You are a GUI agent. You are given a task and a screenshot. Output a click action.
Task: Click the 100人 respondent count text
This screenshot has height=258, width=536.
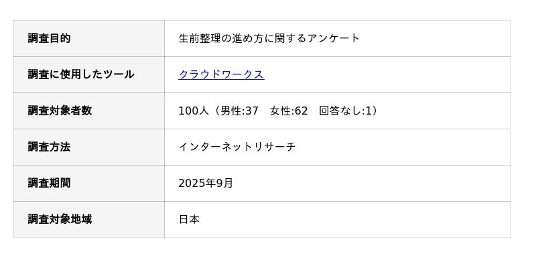[x=194, y=111]
